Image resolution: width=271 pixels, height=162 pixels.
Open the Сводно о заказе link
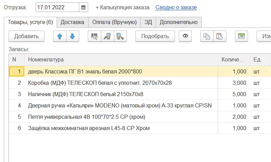point(176,7)
